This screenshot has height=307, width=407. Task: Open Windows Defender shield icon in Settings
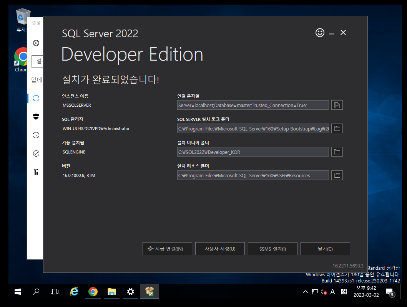[36, 117]
